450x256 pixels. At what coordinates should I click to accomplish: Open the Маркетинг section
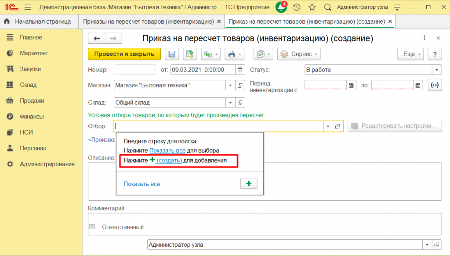[x=33, y=53]
